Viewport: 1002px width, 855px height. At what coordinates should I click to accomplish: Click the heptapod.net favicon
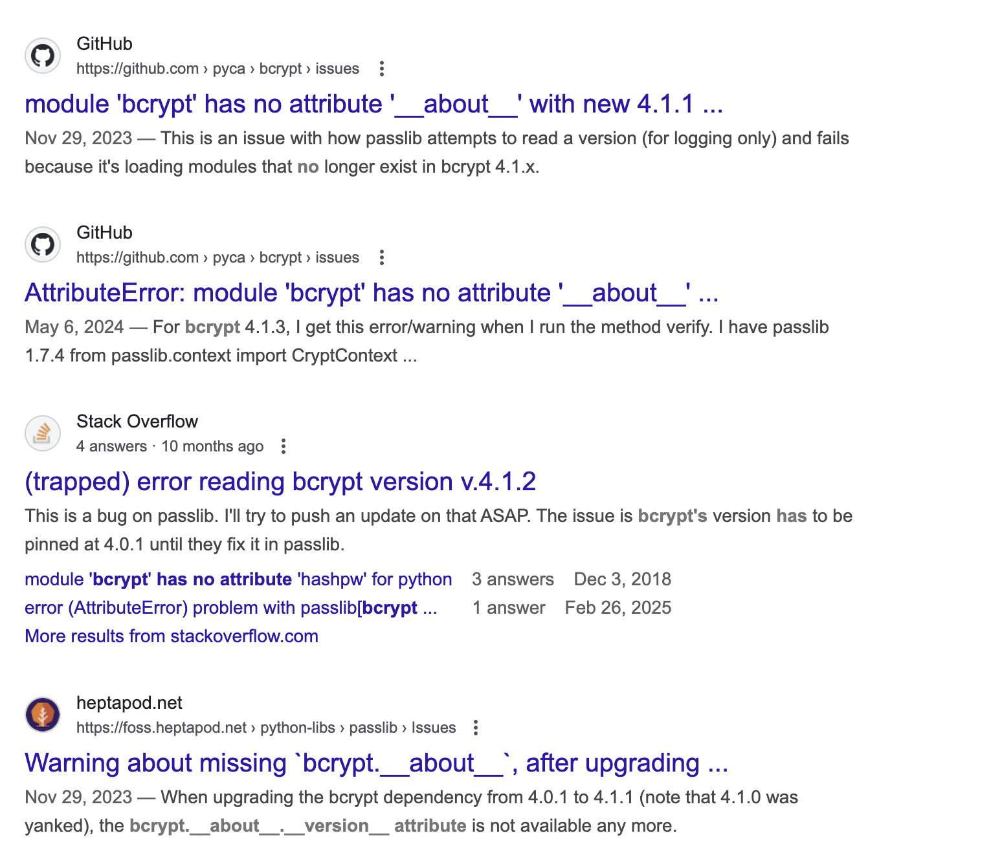43,715
